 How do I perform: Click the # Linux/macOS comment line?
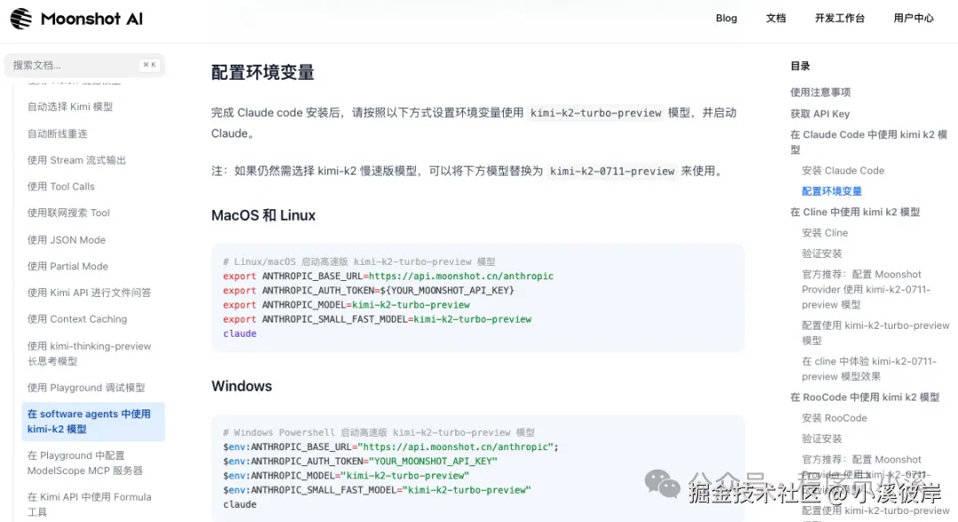tap(358, 261)
